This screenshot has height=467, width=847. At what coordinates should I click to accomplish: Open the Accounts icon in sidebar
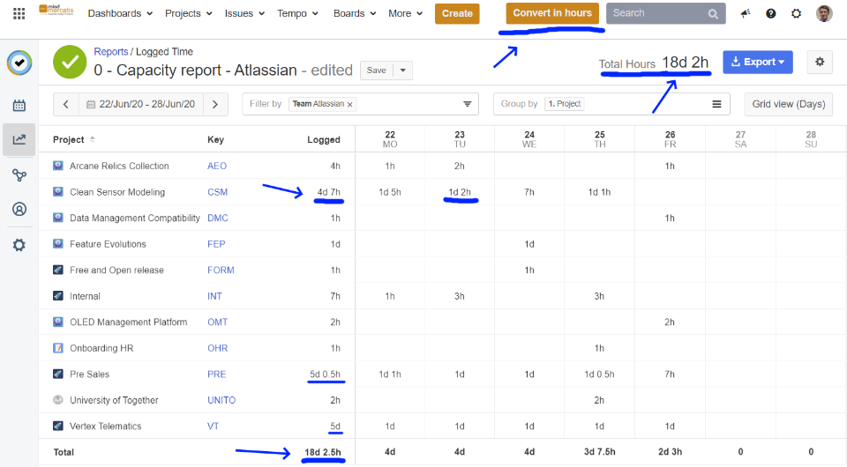pos(19,210)
